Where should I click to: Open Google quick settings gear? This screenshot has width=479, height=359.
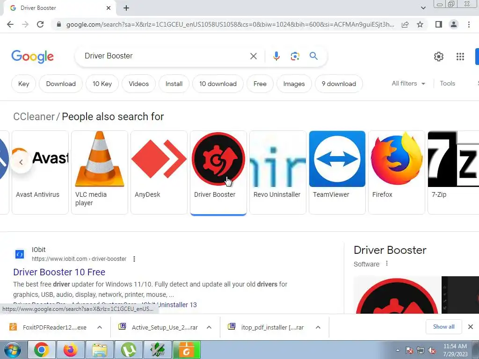coord(439,57)
